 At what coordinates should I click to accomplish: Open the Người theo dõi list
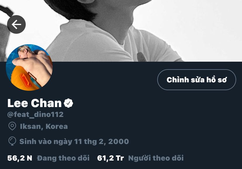(156, 158)
